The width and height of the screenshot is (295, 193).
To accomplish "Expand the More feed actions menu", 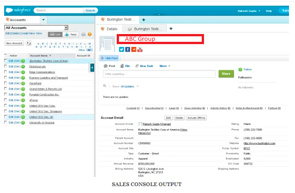I will point(165,66).
